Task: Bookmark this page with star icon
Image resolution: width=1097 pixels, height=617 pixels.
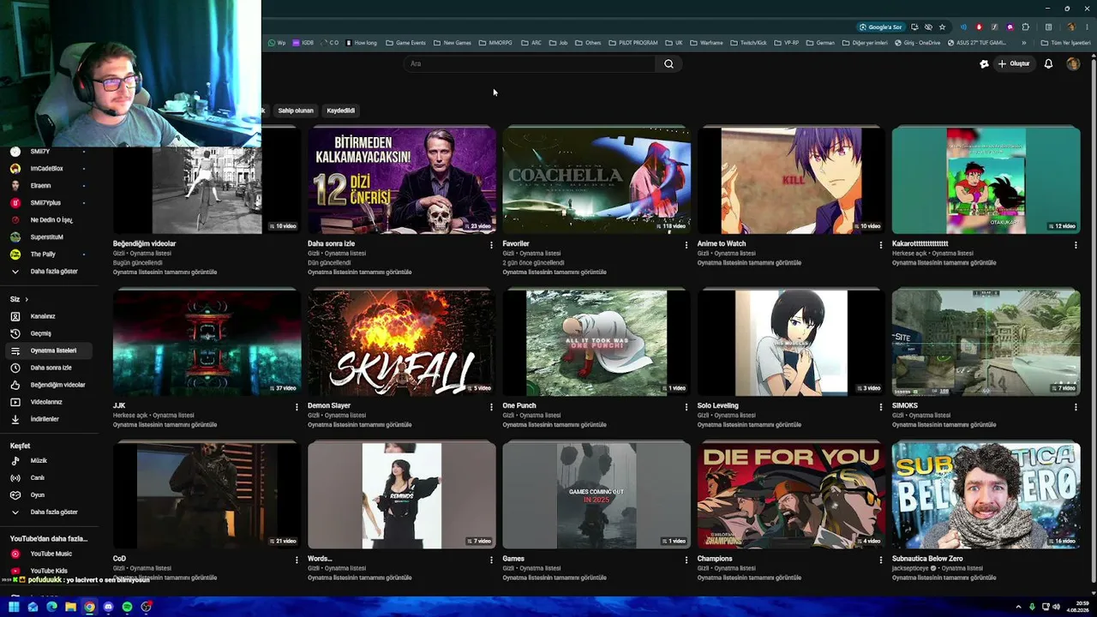Action: pos(942,27)
